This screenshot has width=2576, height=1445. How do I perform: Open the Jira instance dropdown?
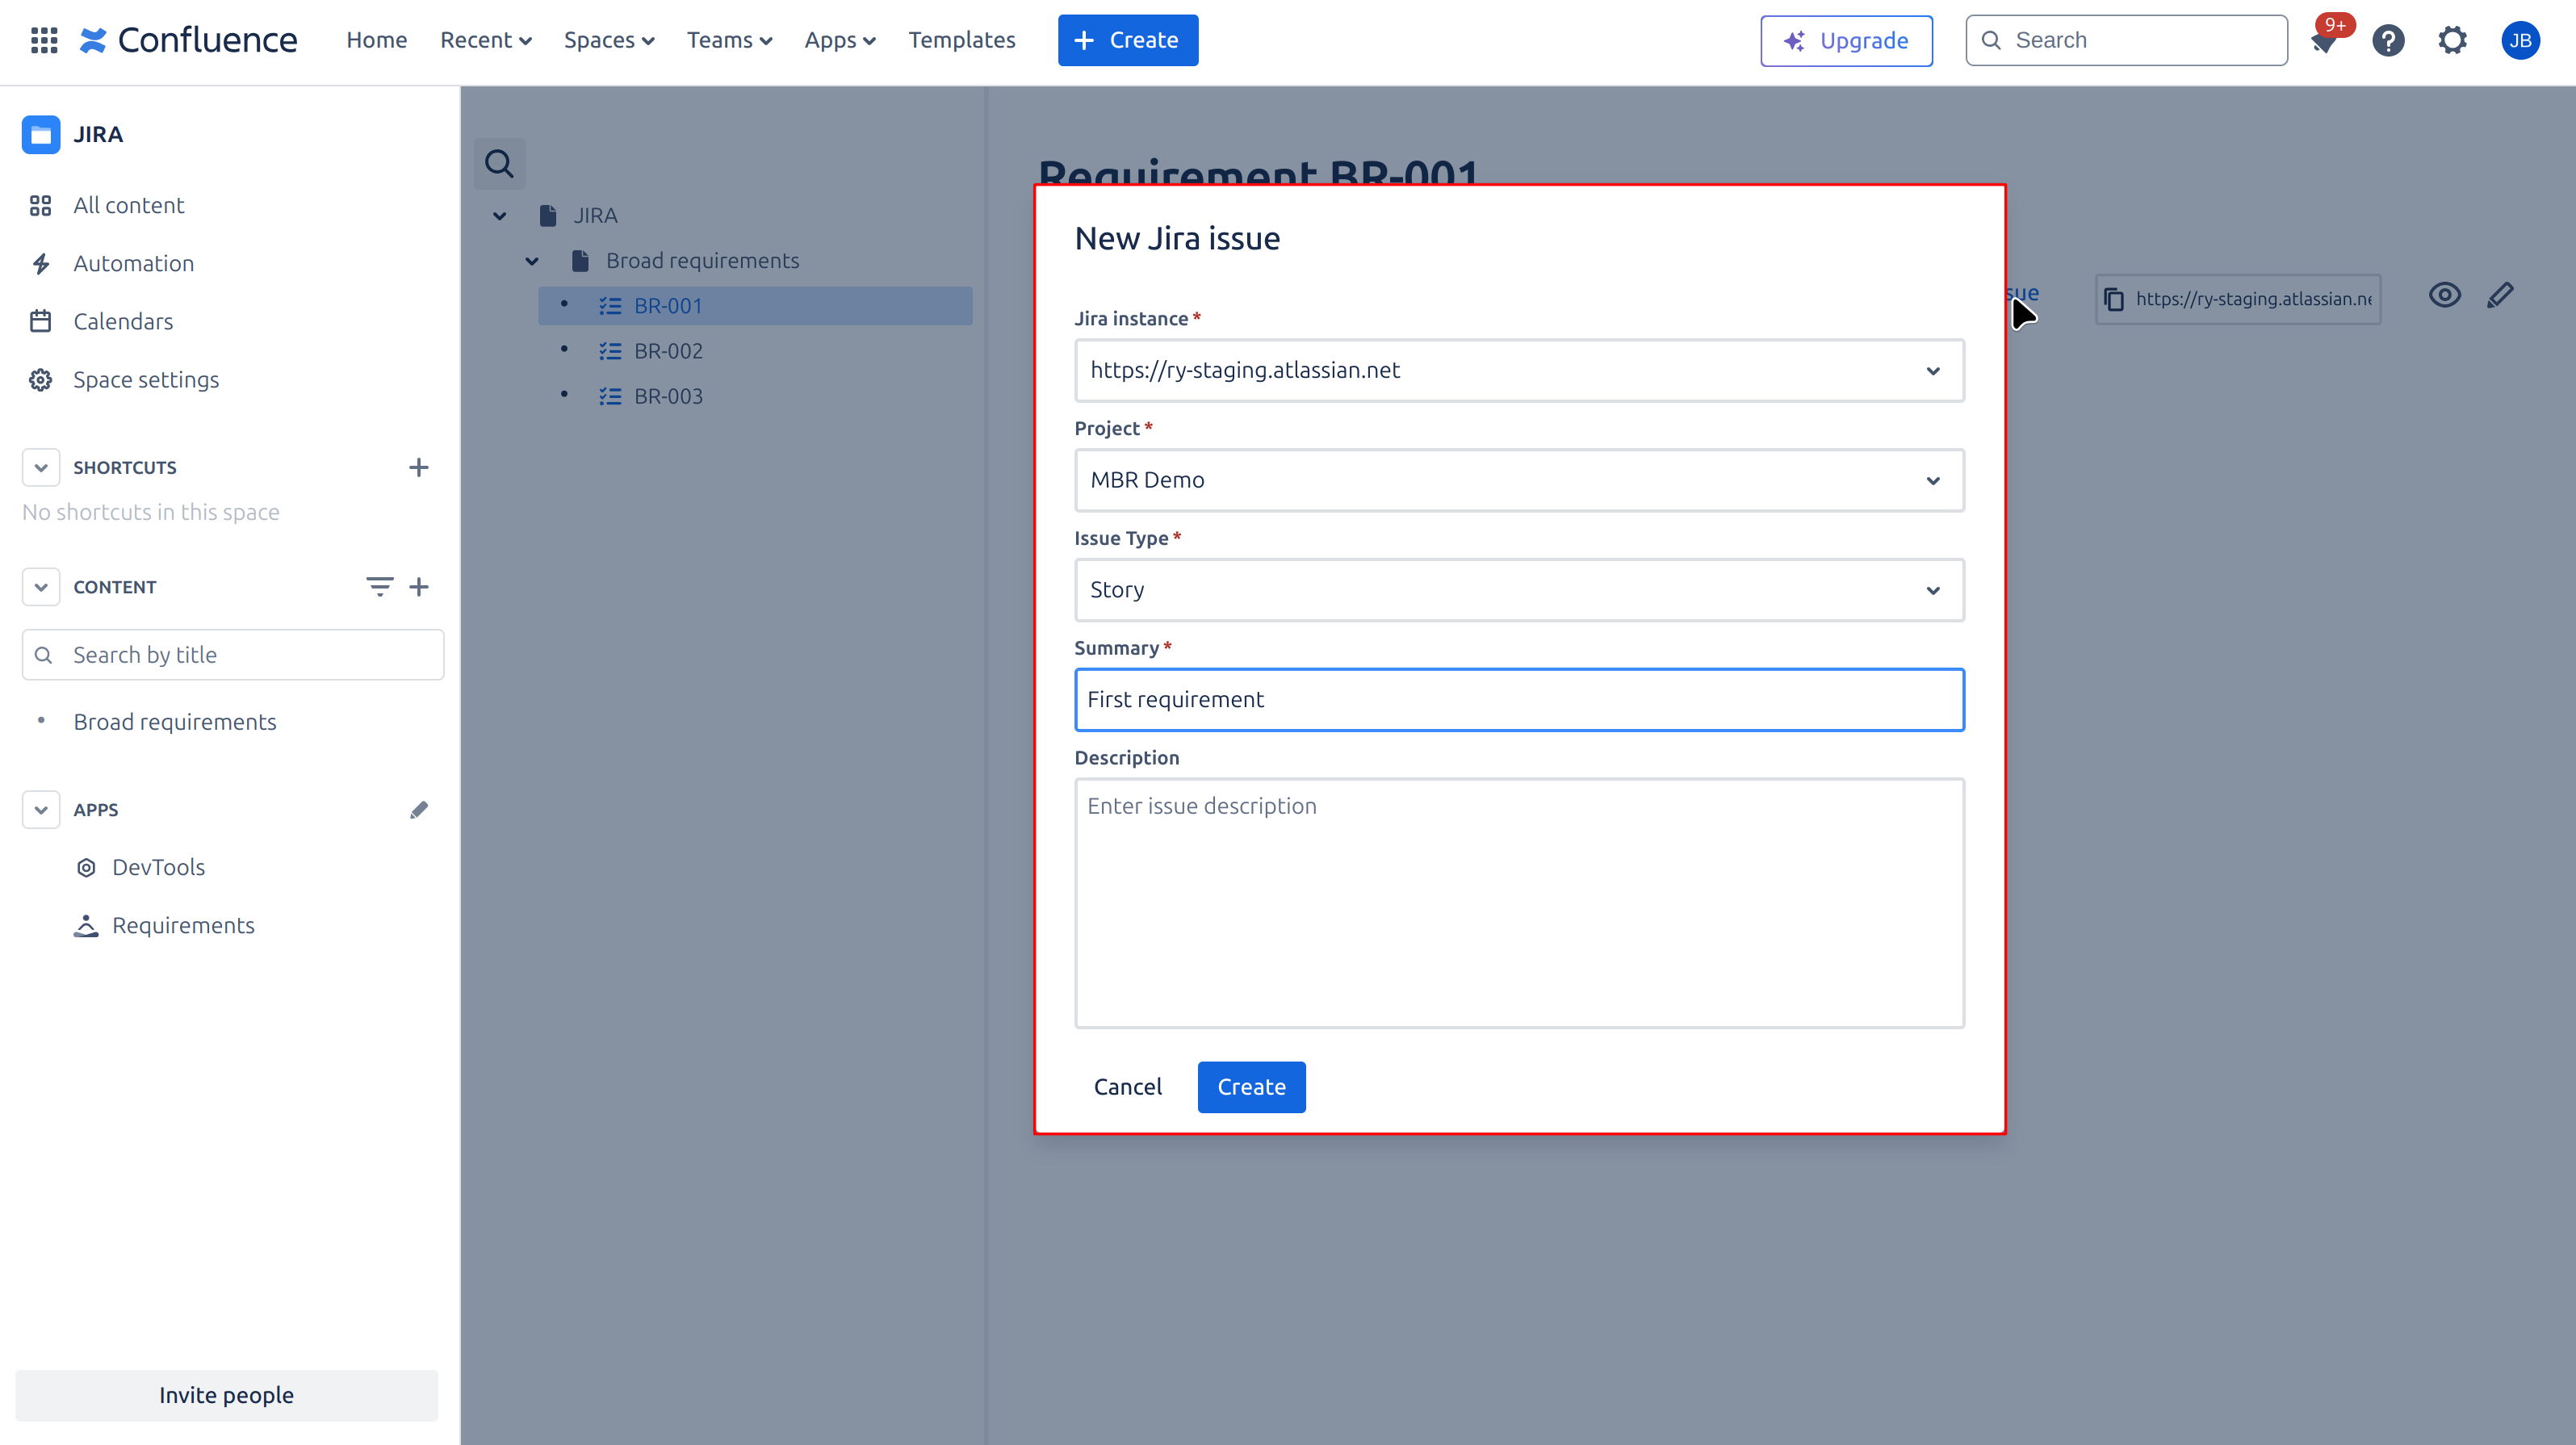tap(1519, 370)
